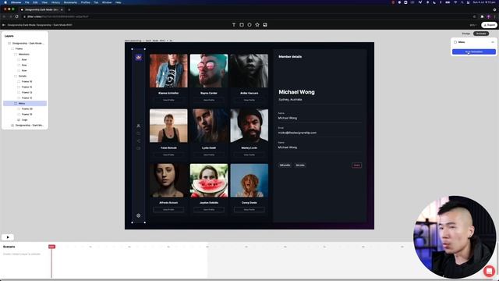Select the Frame 19 layer

pos(27,114)
